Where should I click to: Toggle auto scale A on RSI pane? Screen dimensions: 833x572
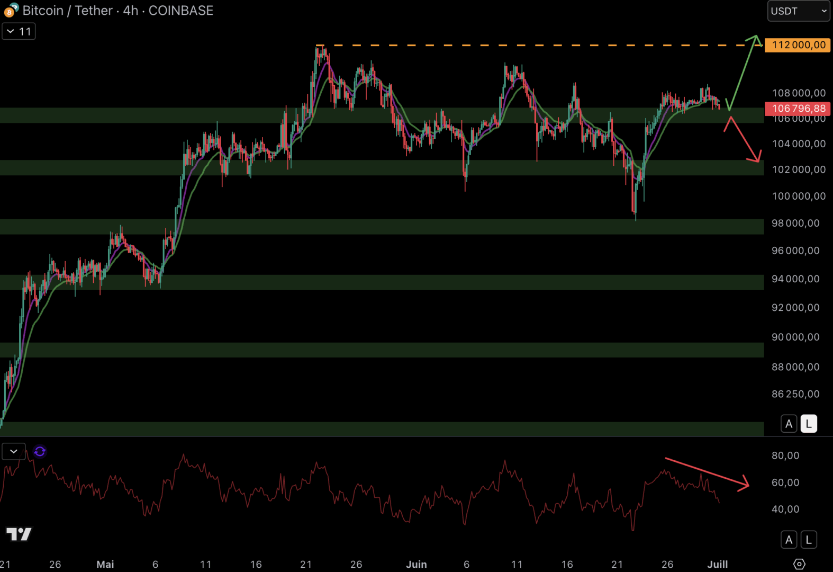tap(789, 540)
